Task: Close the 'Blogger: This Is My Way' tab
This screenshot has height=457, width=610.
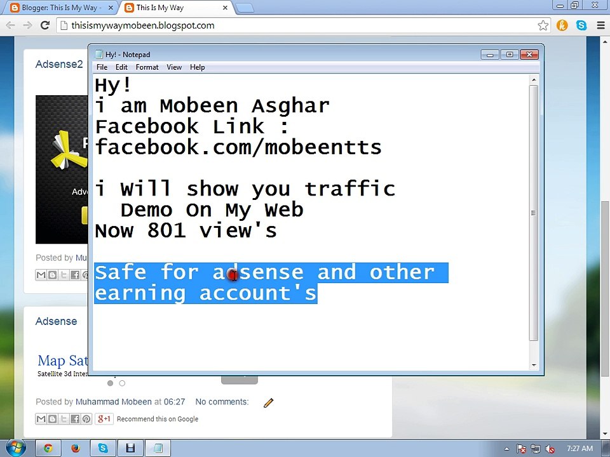Action: (x=111, y=8)
